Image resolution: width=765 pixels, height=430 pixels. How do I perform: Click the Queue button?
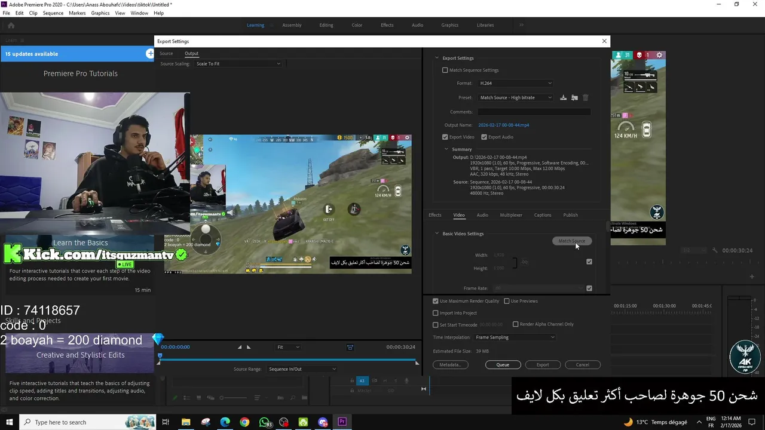point(503,365)
